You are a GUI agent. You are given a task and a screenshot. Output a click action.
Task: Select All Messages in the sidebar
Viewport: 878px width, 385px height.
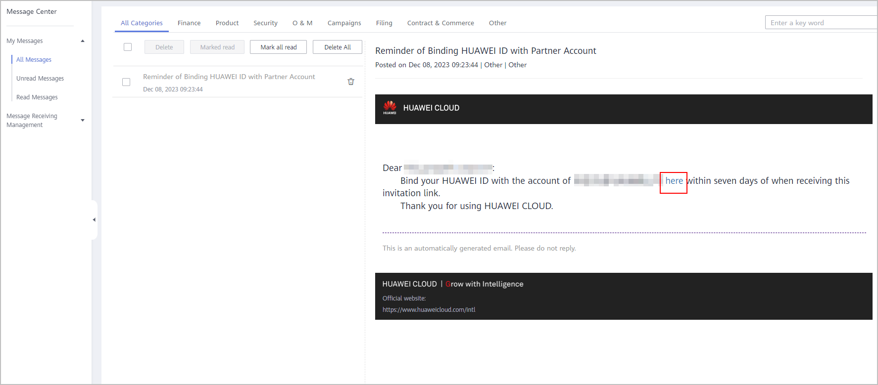tap(34, 59)
